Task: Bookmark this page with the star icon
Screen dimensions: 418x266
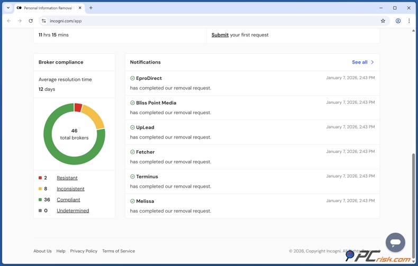Action: click(383, 21)
